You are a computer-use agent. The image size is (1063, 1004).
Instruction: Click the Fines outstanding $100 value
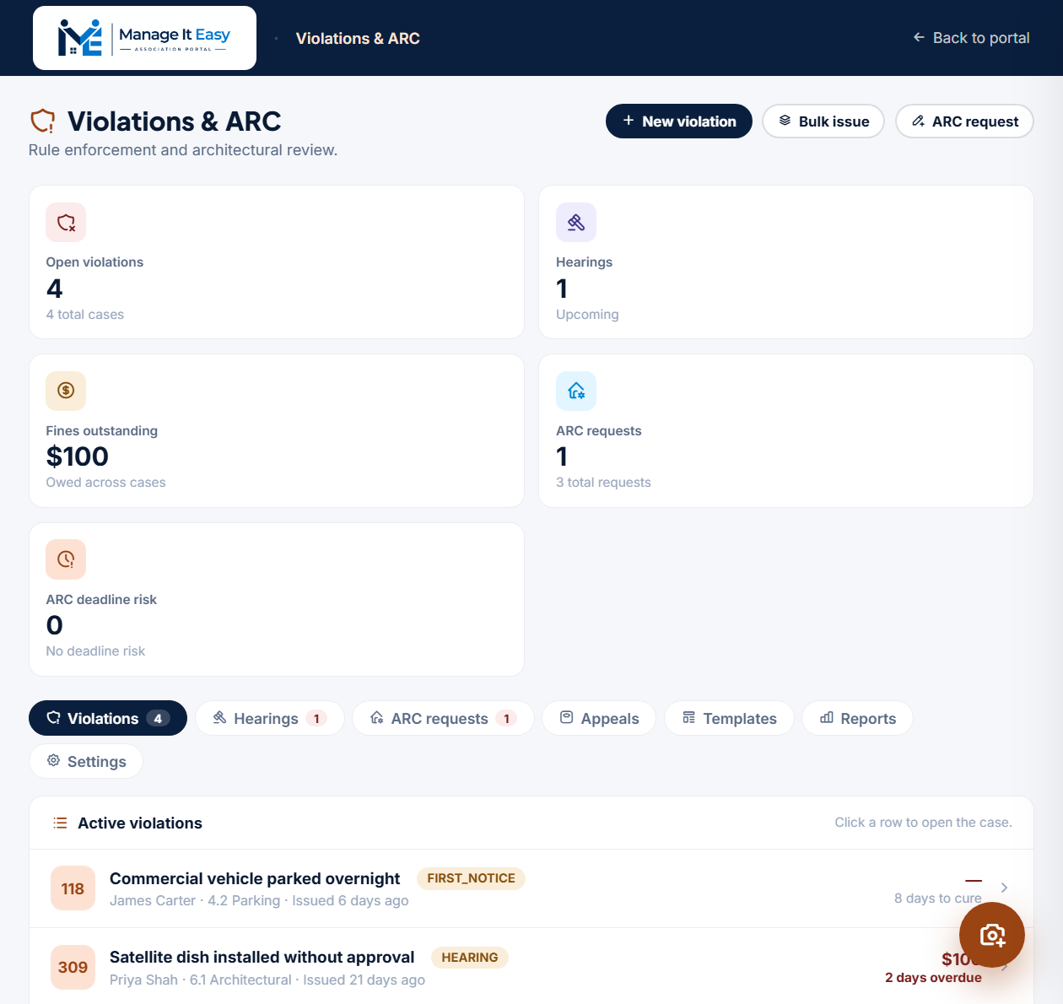(x=78, y=456)
